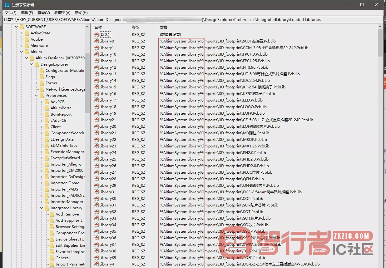Click the Library15 string value icon
The image size is (386, 268).
pyautogui.click(x=96, y=87)
